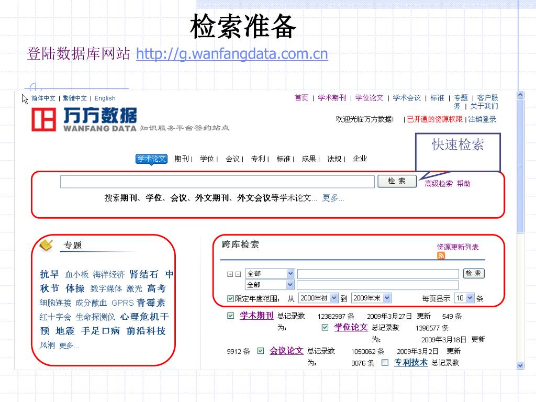This screenshot has width=536, height=402.
Task: Select the 成果 search tab
Action: tap(309, 159)
